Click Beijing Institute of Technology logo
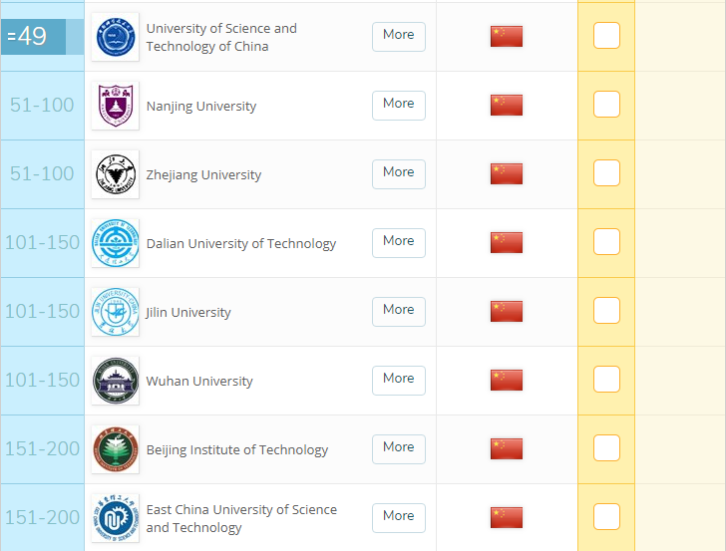 click(115, 449)
